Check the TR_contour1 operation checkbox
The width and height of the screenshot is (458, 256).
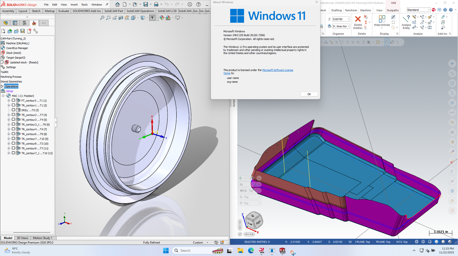click(x=14, y=105)
